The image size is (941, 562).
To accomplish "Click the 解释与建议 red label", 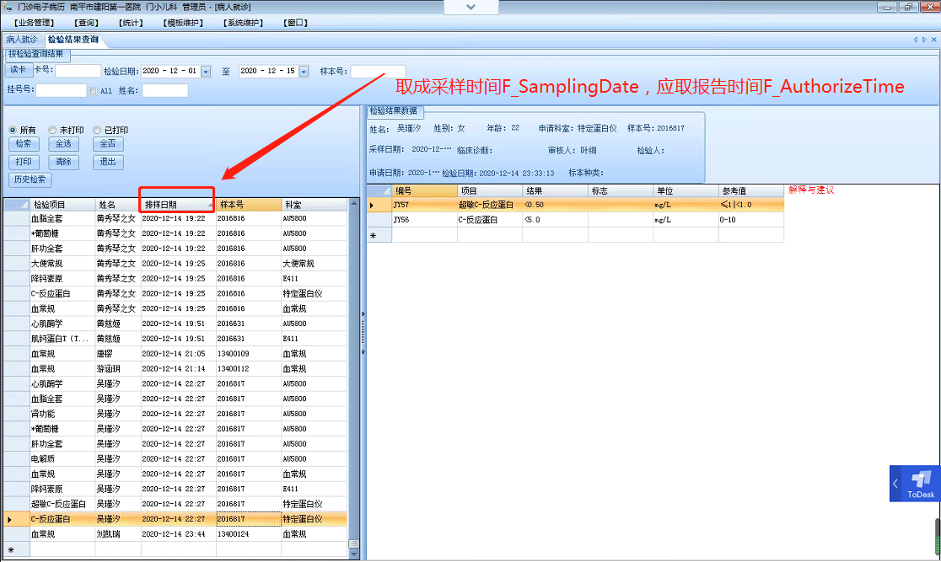I will (811, 190).
